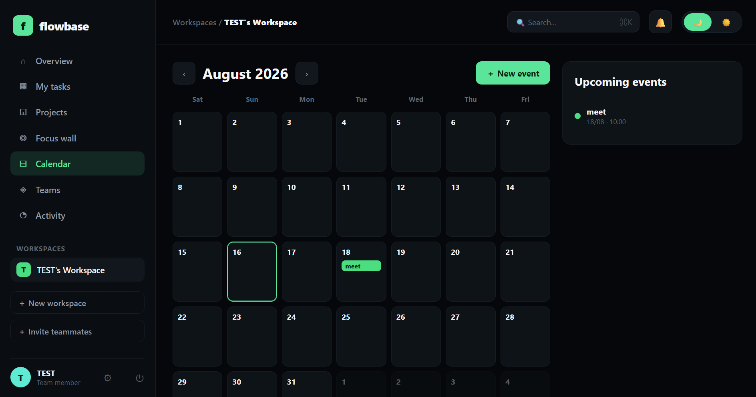Select day 10 in calendar
The width and height of the screenshot is (756, 397).
(x=307, y=207)
